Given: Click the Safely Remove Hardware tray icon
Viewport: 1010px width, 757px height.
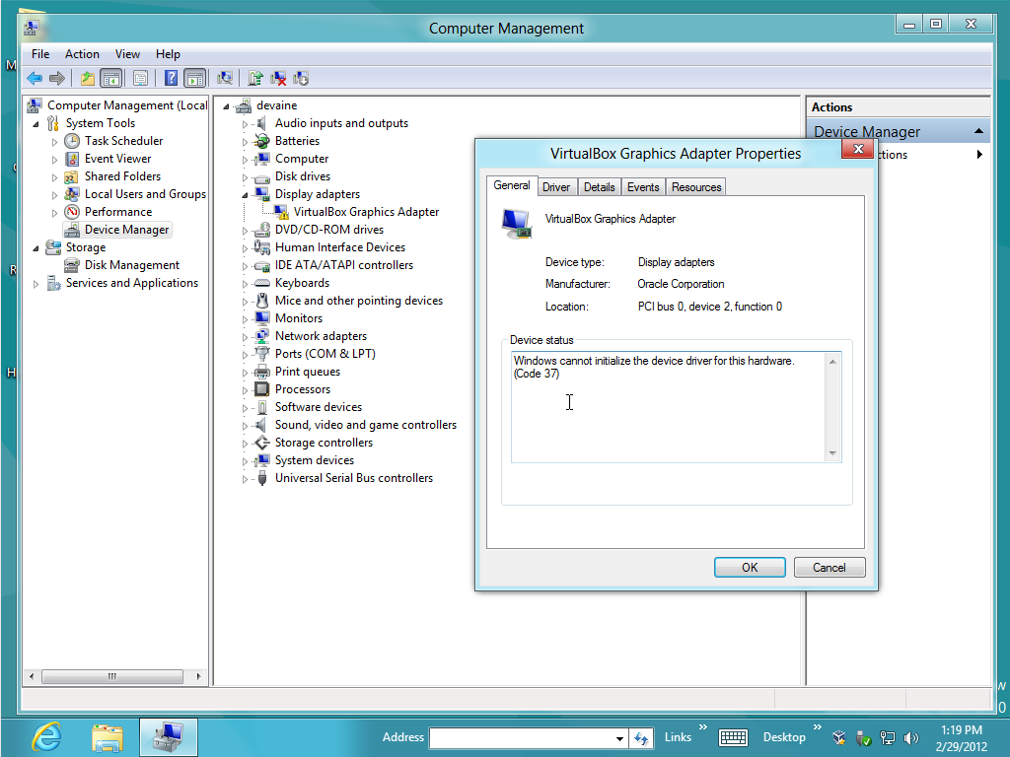Looking at the screenshot, I should [x=864, y=737].
